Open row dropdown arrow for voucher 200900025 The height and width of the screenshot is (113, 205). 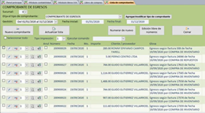pos(27,82)
